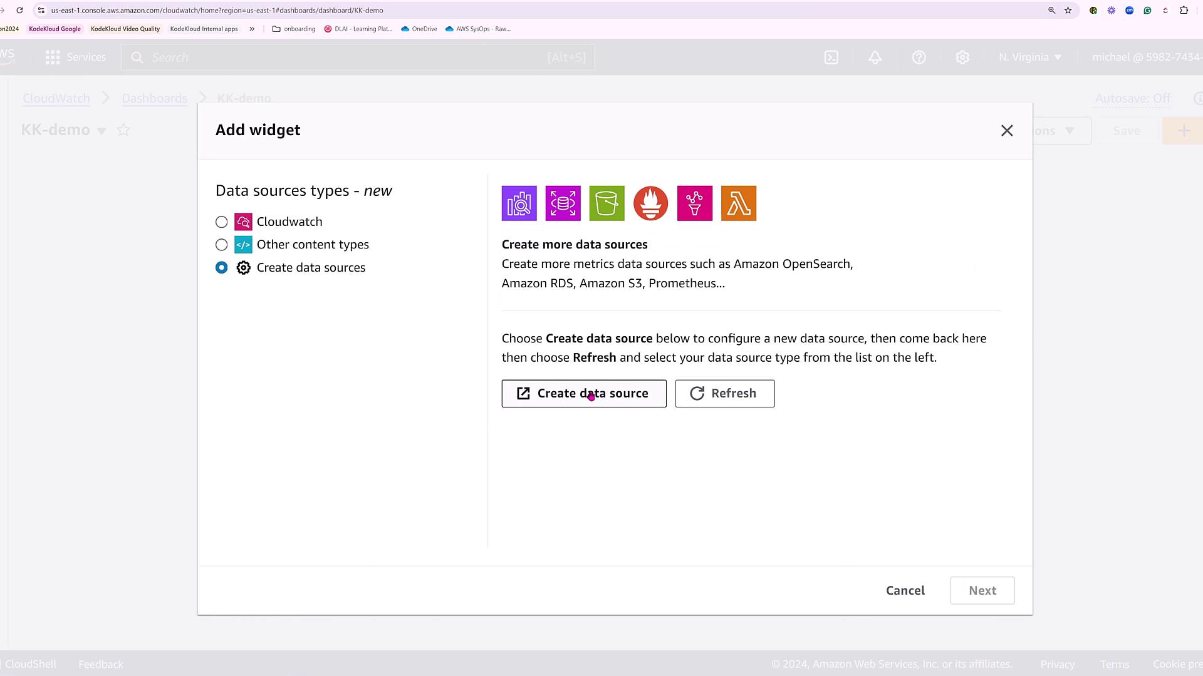Select the Create data sources radio option
This screenshot has height=676, width=1203.
221,268
